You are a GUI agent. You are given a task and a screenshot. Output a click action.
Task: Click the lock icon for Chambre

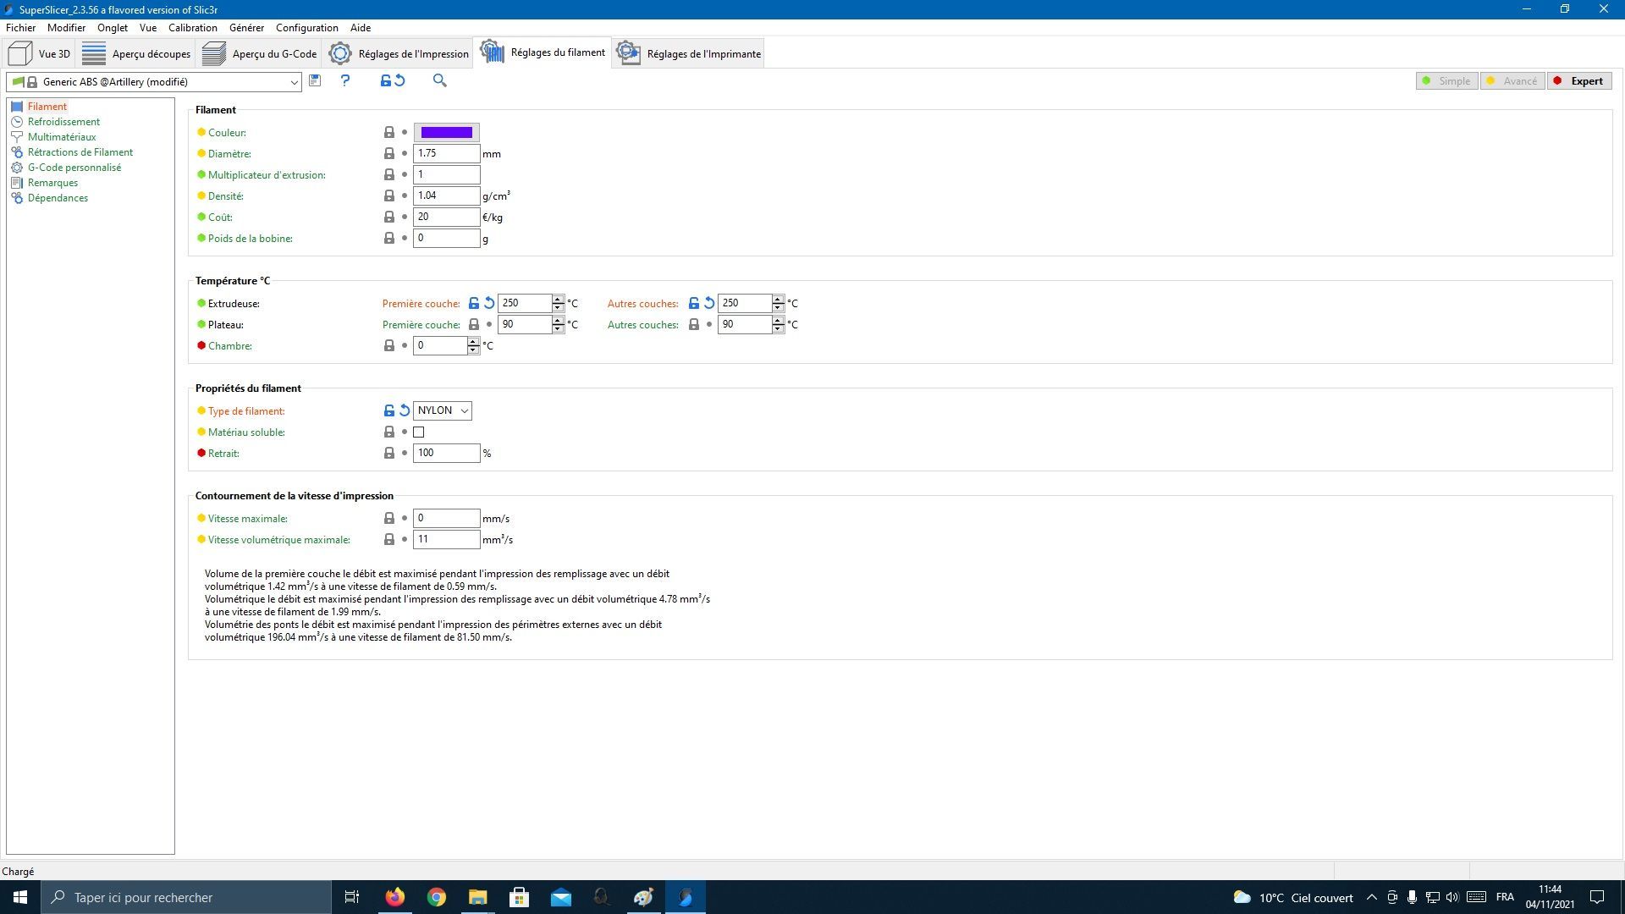389,345
